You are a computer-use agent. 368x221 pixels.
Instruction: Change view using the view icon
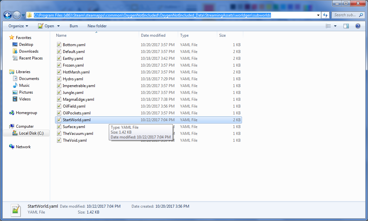tap(328, 26)
